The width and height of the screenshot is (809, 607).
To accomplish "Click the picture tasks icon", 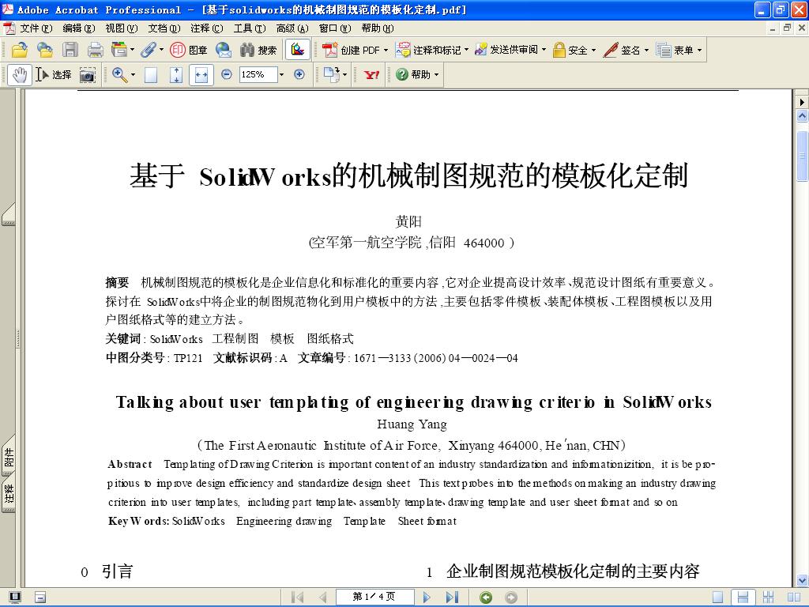I will tap(298, 50).
